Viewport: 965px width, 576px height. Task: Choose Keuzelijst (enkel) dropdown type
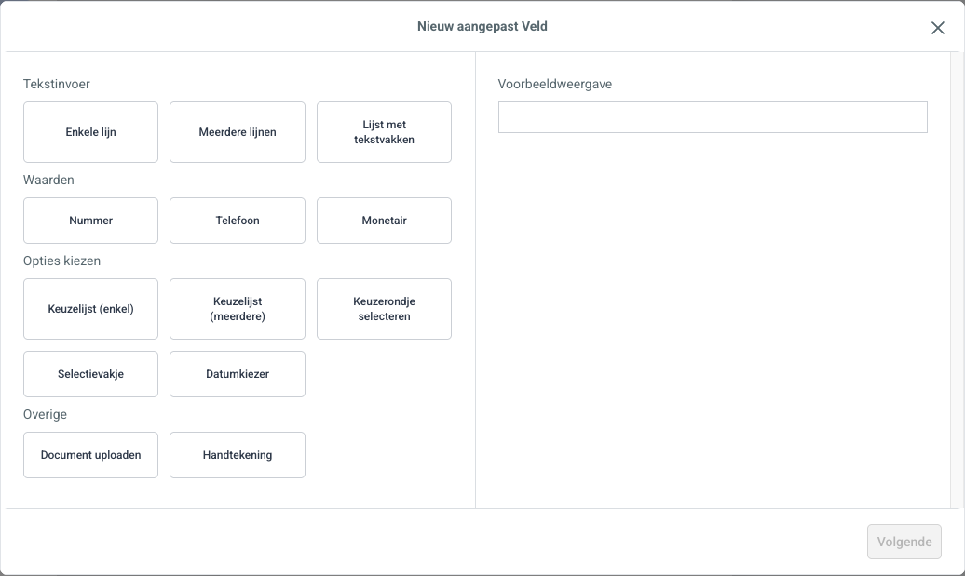pos(90,309)
